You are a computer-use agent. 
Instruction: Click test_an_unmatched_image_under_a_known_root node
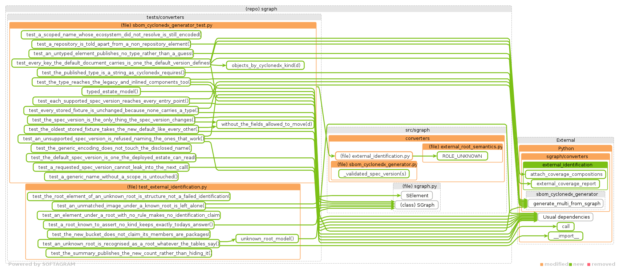click(x=129, y=206)
